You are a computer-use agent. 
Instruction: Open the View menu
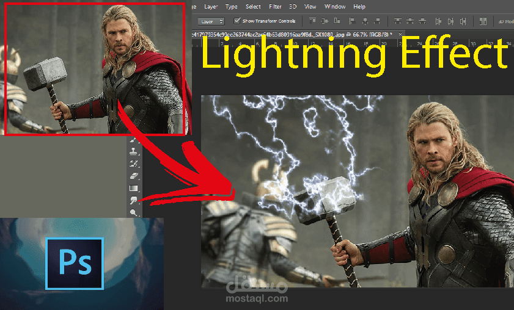tap(310, 7)
